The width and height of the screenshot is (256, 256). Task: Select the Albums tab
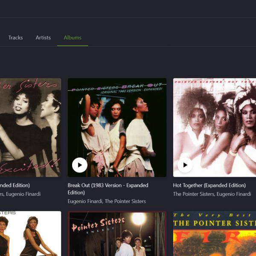tap(73, 38)
